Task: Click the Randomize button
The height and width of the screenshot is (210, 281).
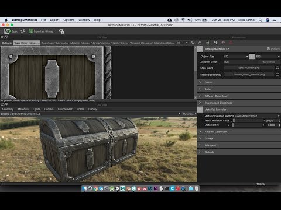Action: [x=269, y=62]
